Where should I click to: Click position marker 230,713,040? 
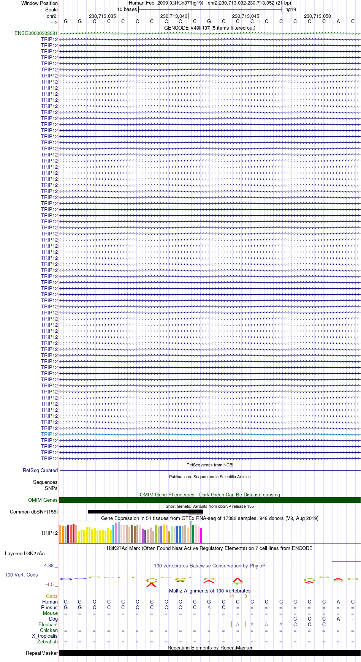point(174,16)
